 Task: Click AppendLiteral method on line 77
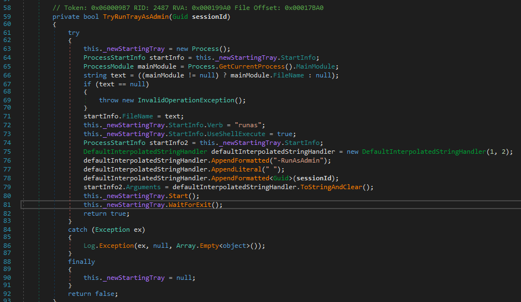click(x=236, y=169)
